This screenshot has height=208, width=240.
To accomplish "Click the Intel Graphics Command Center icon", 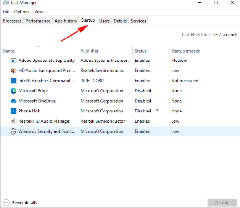I will coord(13,80).
